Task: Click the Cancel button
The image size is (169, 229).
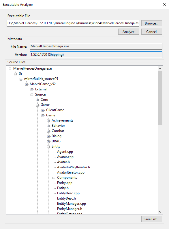Action: click(x=151, y=31)
